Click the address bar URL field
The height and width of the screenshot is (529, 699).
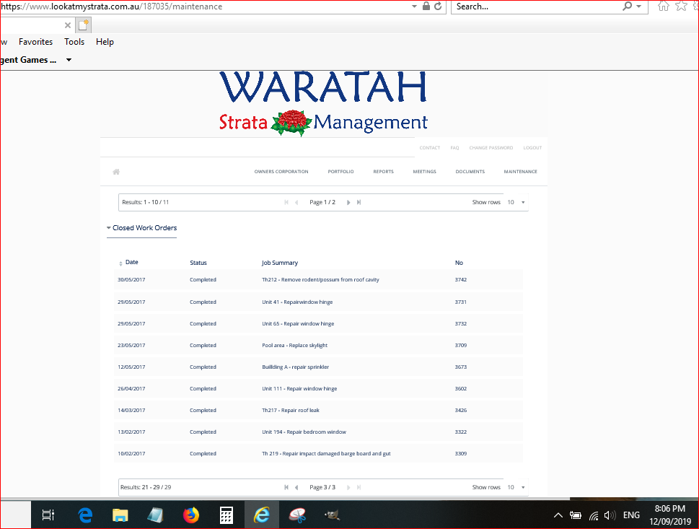pos(205,6)
